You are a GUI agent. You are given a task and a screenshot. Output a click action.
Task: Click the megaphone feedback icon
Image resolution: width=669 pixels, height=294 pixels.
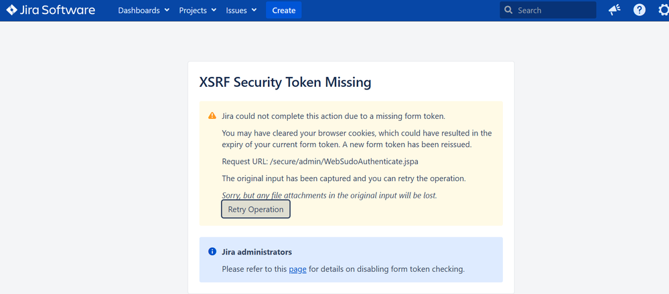pos(614,10)
